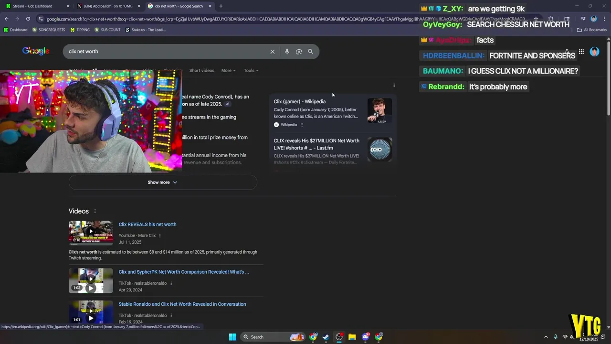Open Clix and SypherPK Net Worth Comparison link
This screenshot has height=344, width=611.
pyautogui.click(x=184, y=272)
